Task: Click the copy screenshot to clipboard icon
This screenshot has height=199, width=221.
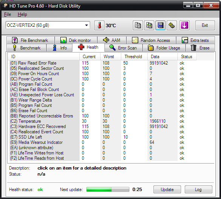Action: click(149, 25)
